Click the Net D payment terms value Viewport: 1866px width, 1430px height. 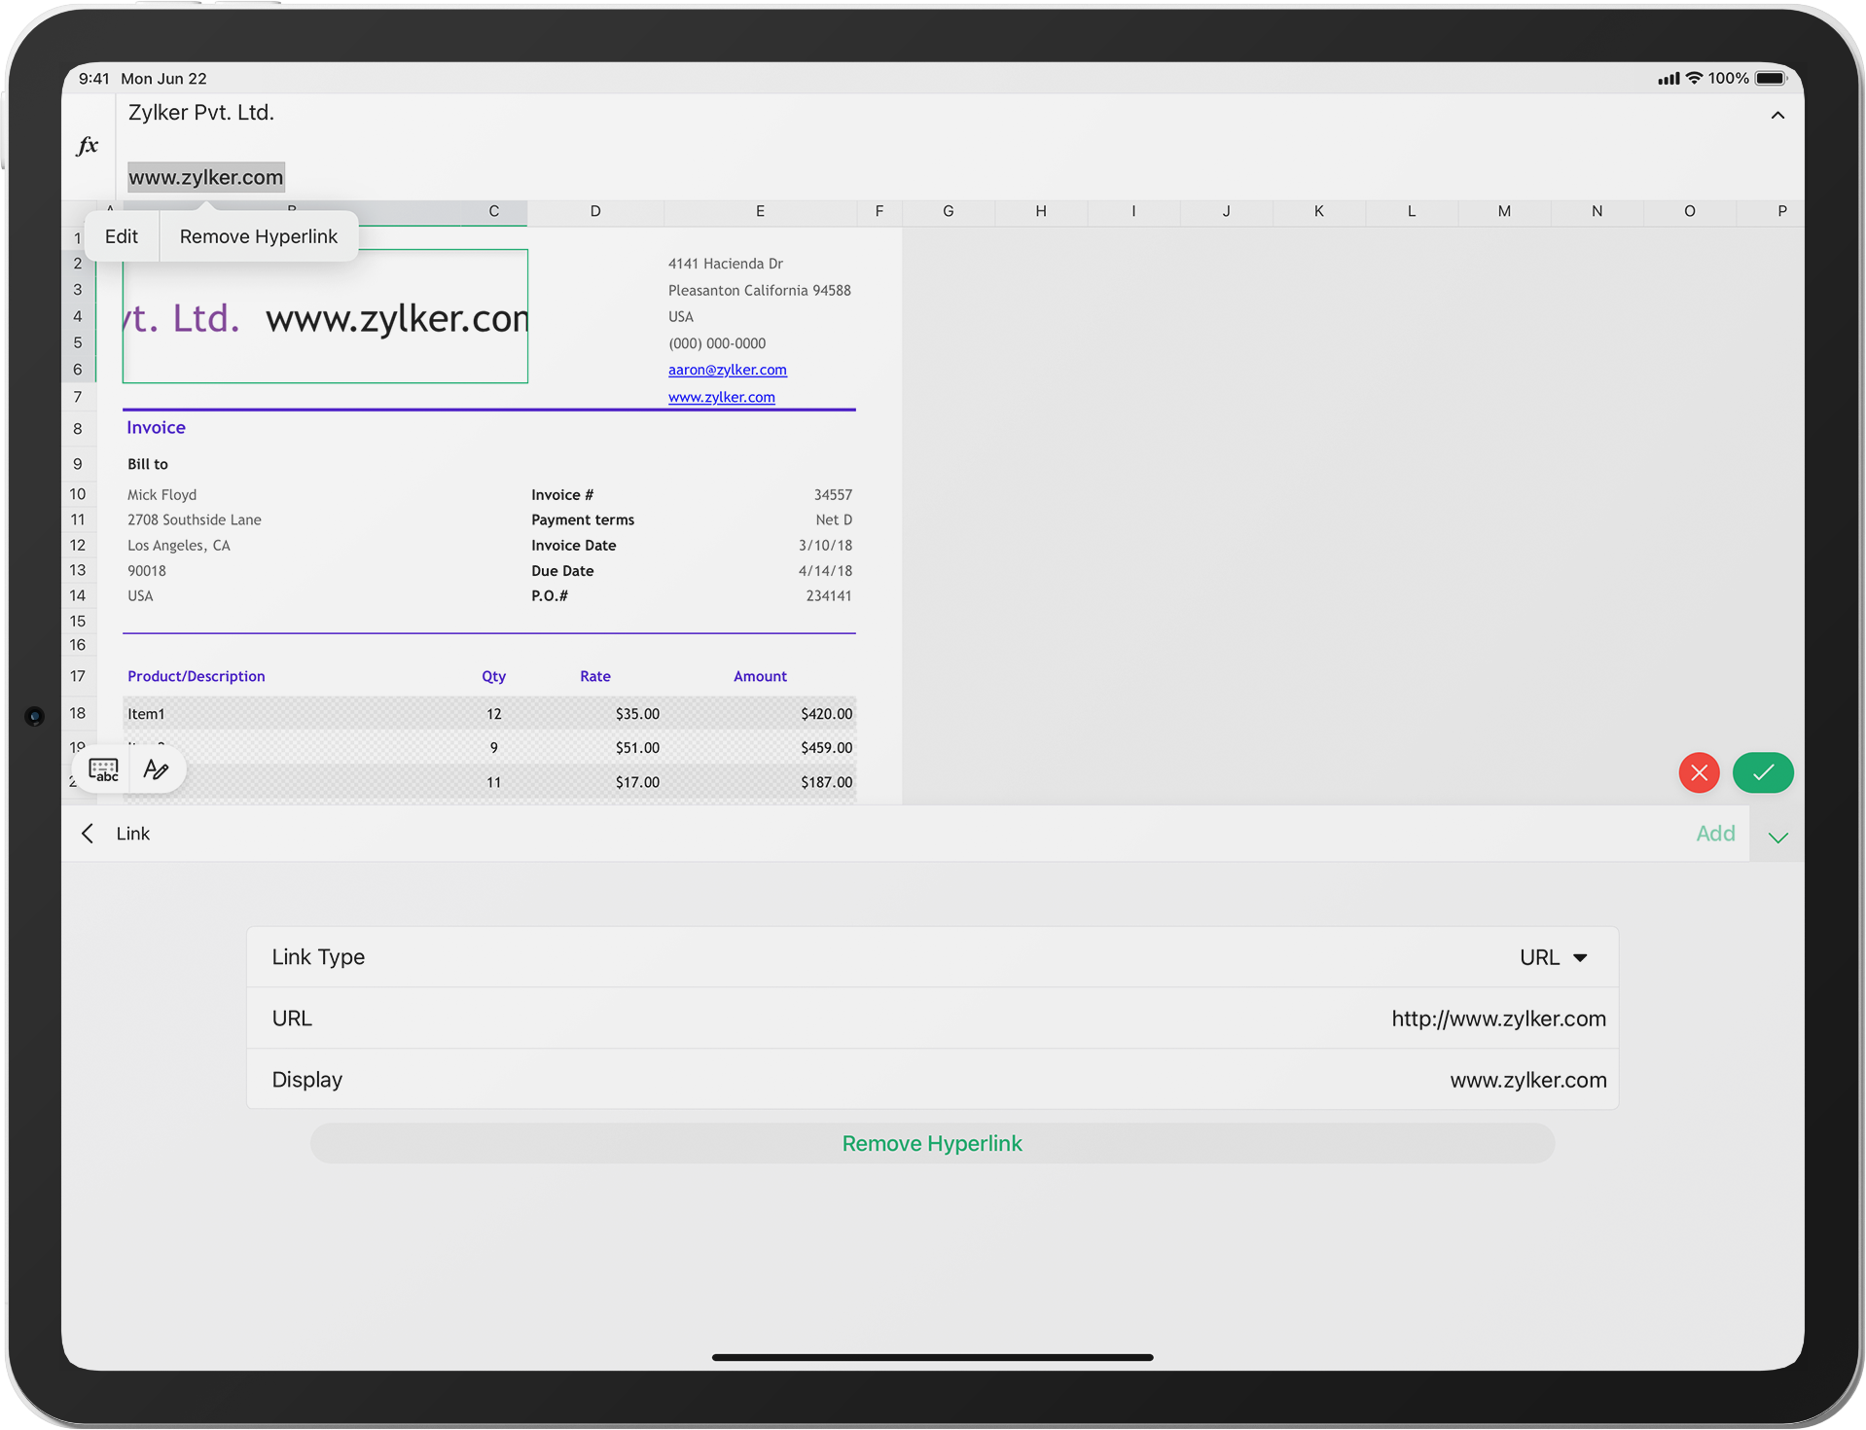(834, 520)
